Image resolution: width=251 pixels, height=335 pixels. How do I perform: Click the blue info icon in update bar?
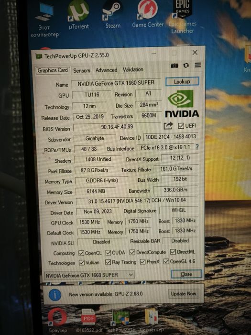55,295
